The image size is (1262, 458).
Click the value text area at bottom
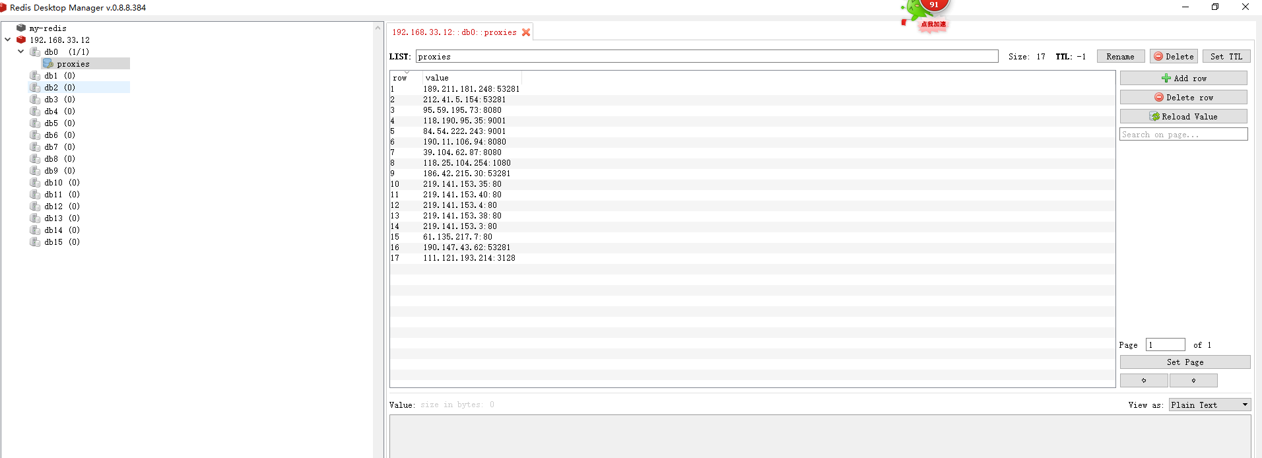point(820,436)
